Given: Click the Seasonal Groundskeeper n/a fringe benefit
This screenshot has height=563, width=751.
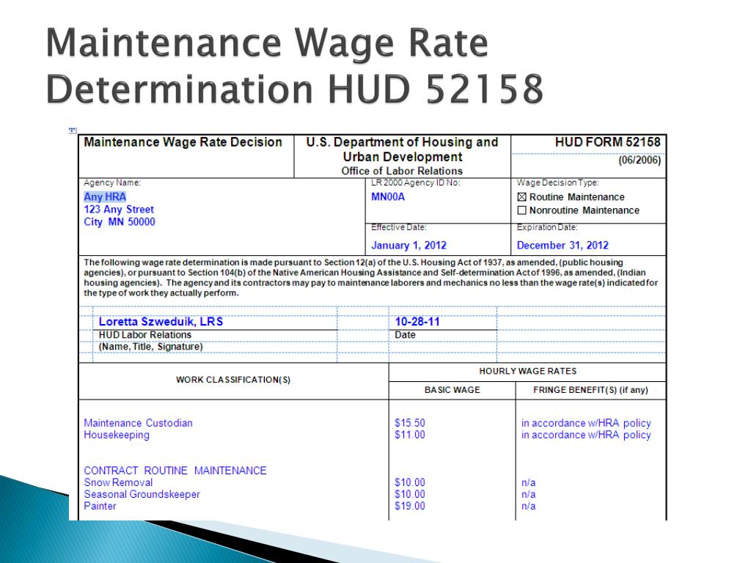Looking at the screenshot, I should point(528,494).
